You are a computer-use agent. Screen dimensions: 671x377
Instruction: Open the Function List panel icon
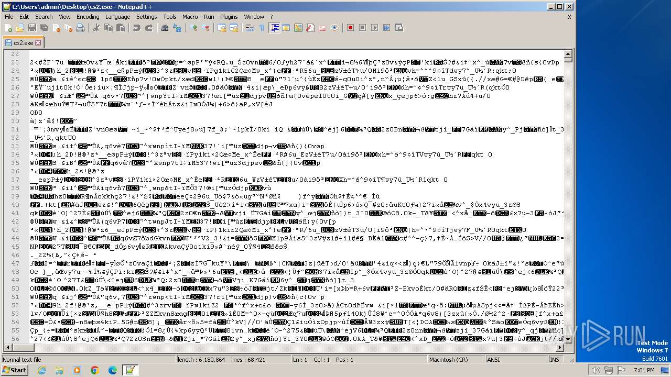pos(310,28)
